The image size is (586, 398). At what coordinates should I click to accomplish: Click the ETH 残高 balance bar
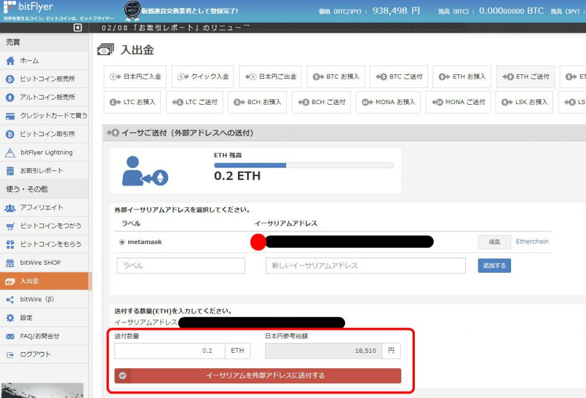point(303,165)
